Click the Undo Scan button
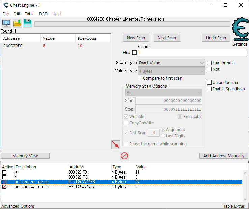Screen dimensions: 249x209 click(x=216, y=38)
